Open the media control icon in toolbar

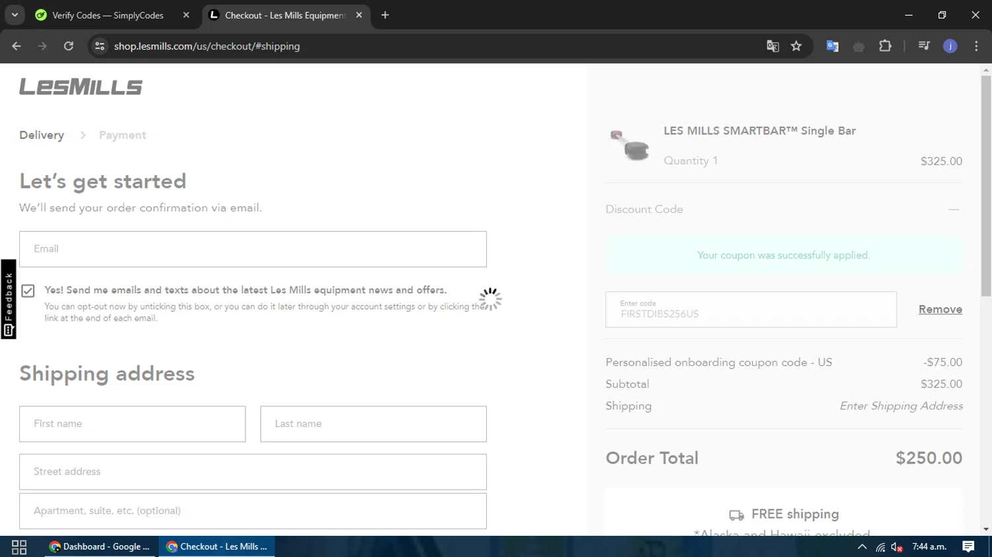pos(924,46)
